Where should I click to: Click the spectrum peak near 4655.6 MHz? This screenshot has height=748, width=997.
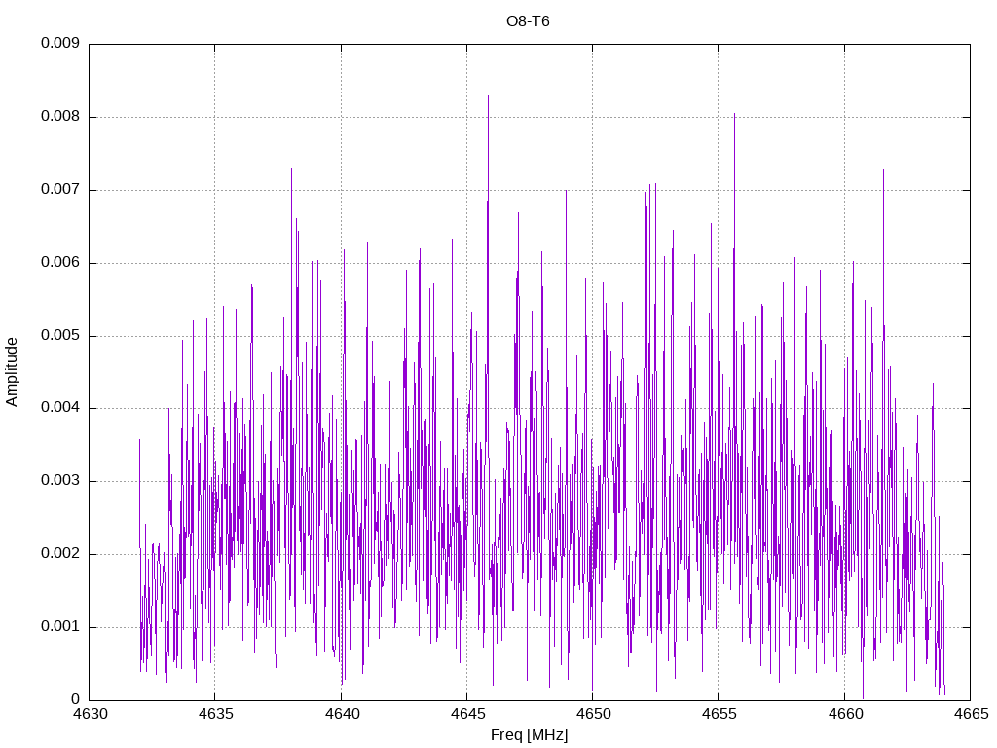(x=734, y=115)
